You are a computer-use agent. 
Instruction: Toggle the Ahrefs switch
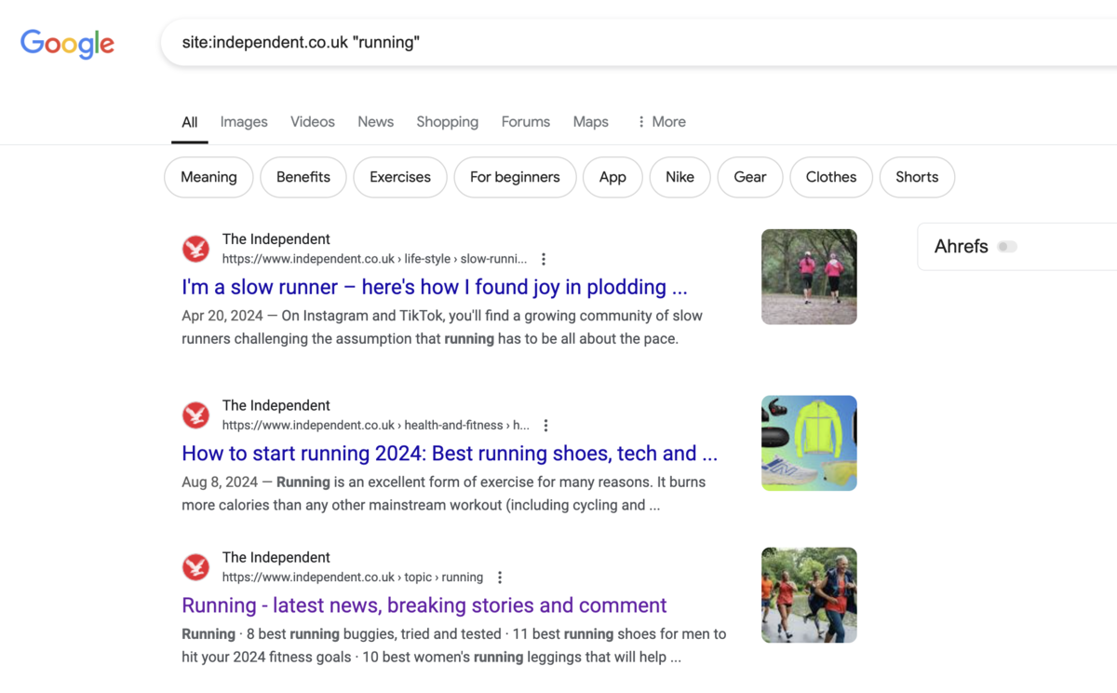coord(1007,247)
